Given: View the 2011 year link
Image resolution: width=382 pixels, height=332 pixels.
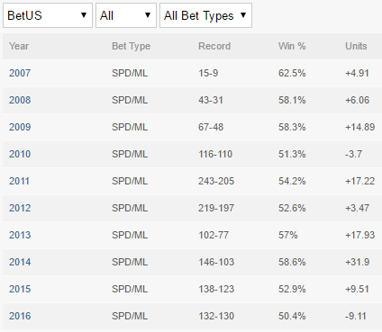Looking at the screenshot, I should click(x=19, y=181).
